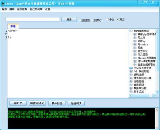Click the 构建SQL语句 button

coord(37,103)
